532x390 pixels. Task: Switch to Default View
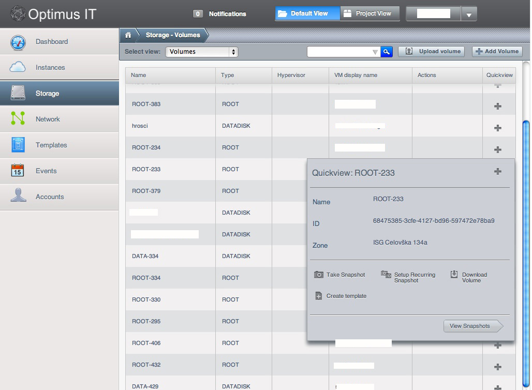coord(307,13)
